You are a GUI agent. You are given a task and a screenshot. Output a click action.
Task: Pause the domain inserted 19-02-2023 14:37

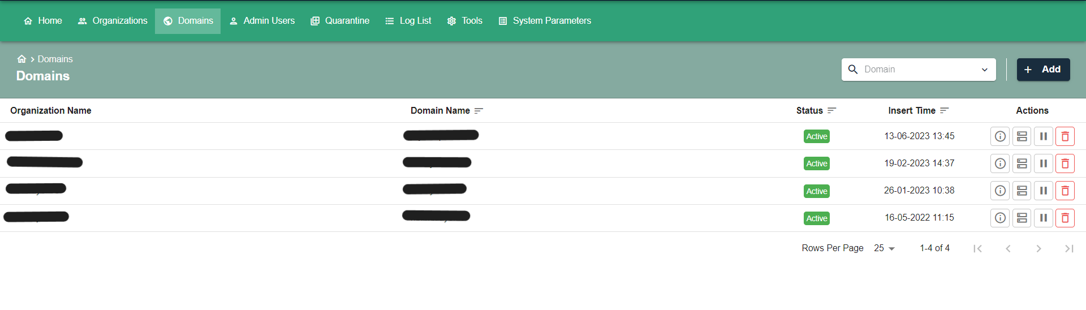(x=1044, y=163)
